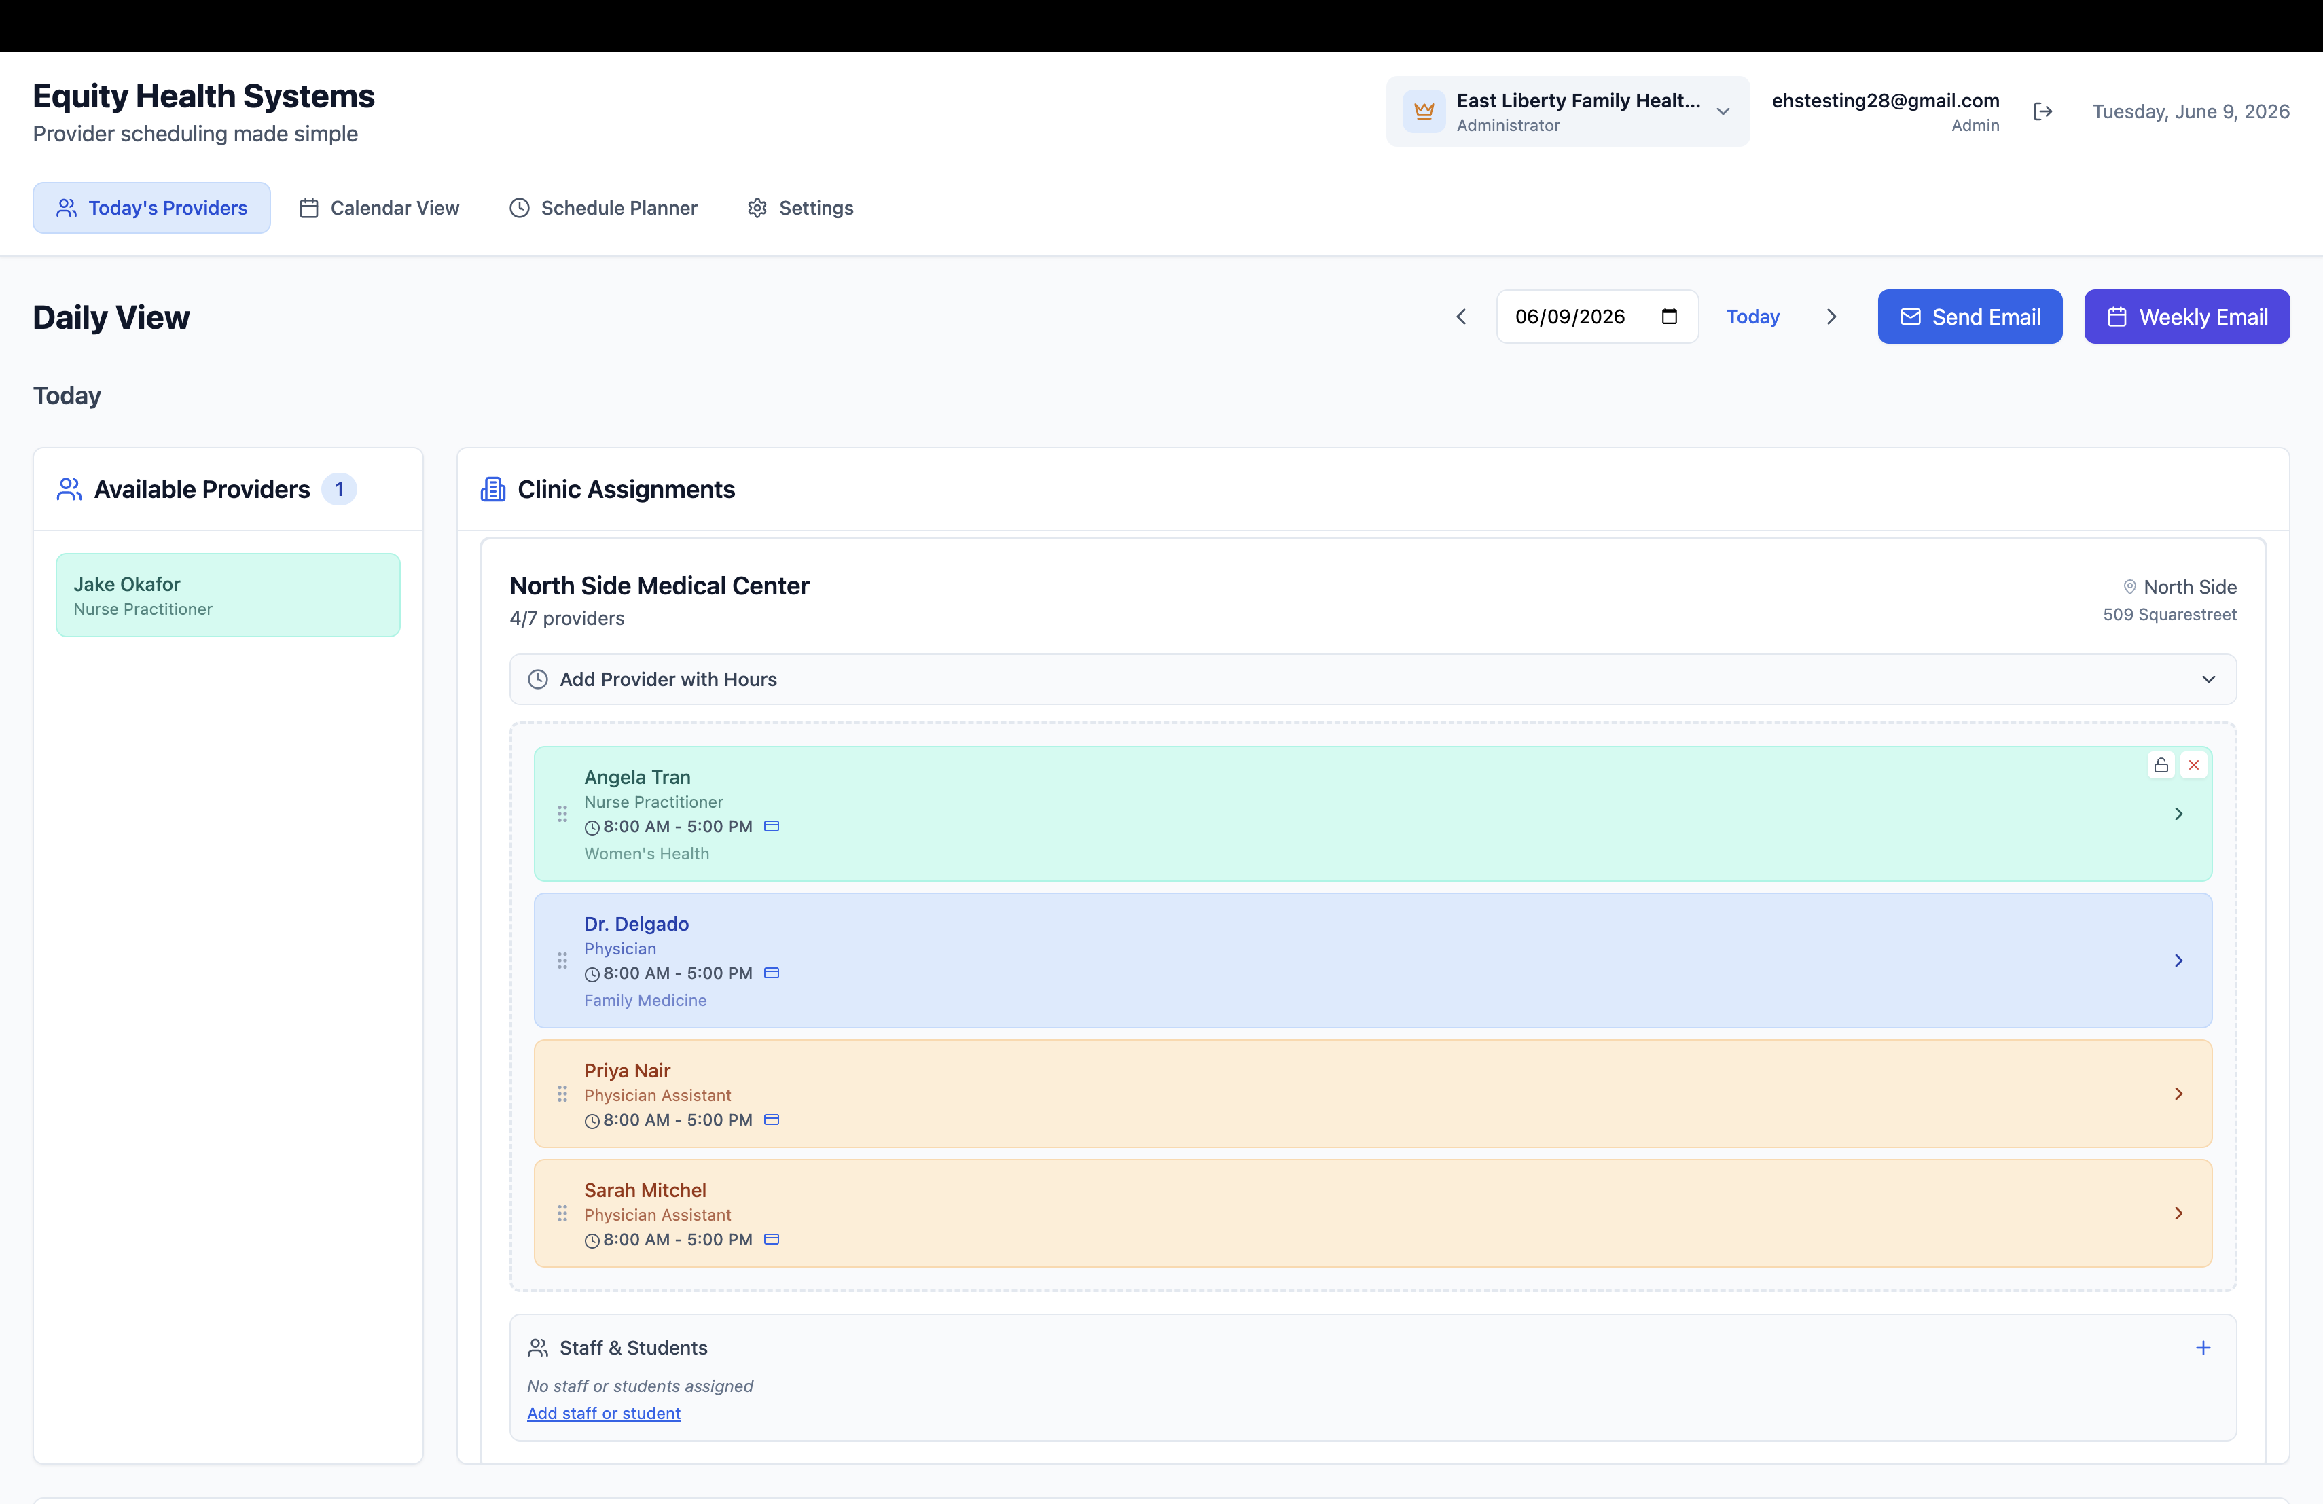Go to the previous day arrow
The height and width of the screenshot is (1504, 2323).
point(1461,317)
